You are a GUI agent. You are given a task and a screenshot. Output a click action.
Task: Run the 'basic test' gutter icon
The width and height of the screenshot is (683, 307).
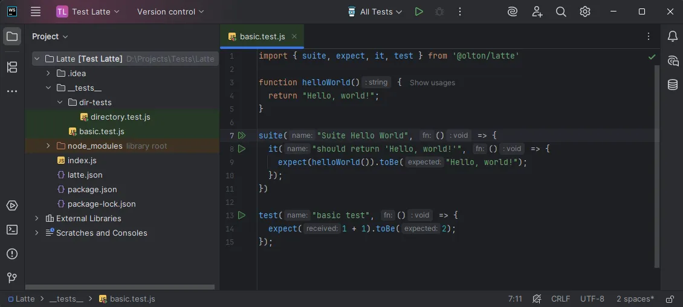tap(242, 215)
